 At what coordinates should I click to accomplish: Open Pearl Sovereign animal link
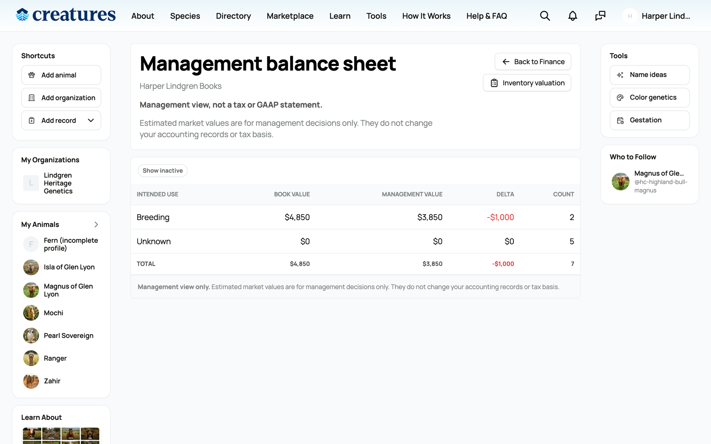point(69,335)
